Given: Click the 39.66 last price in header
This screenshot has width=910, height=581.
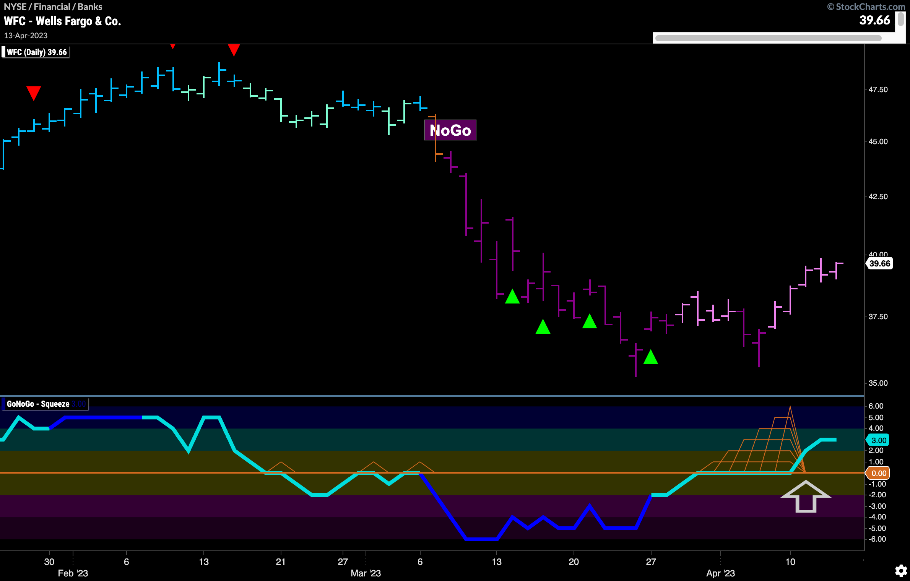Looking at the screenshot, I should [x=874, y=20].
